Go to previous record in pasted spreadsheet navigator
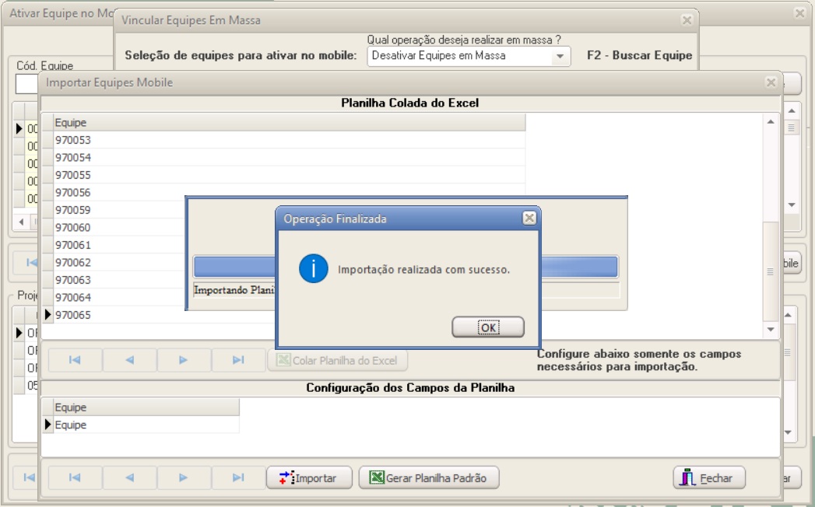 [x=130, y=360]
